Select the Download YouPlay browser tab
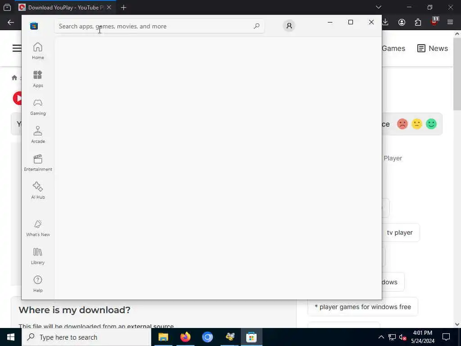 65,8
